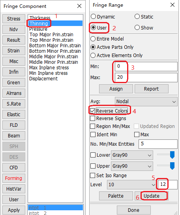Click the Report button
Screen dimensions: 180x215
pyautogui.click(x=152, y=89)
